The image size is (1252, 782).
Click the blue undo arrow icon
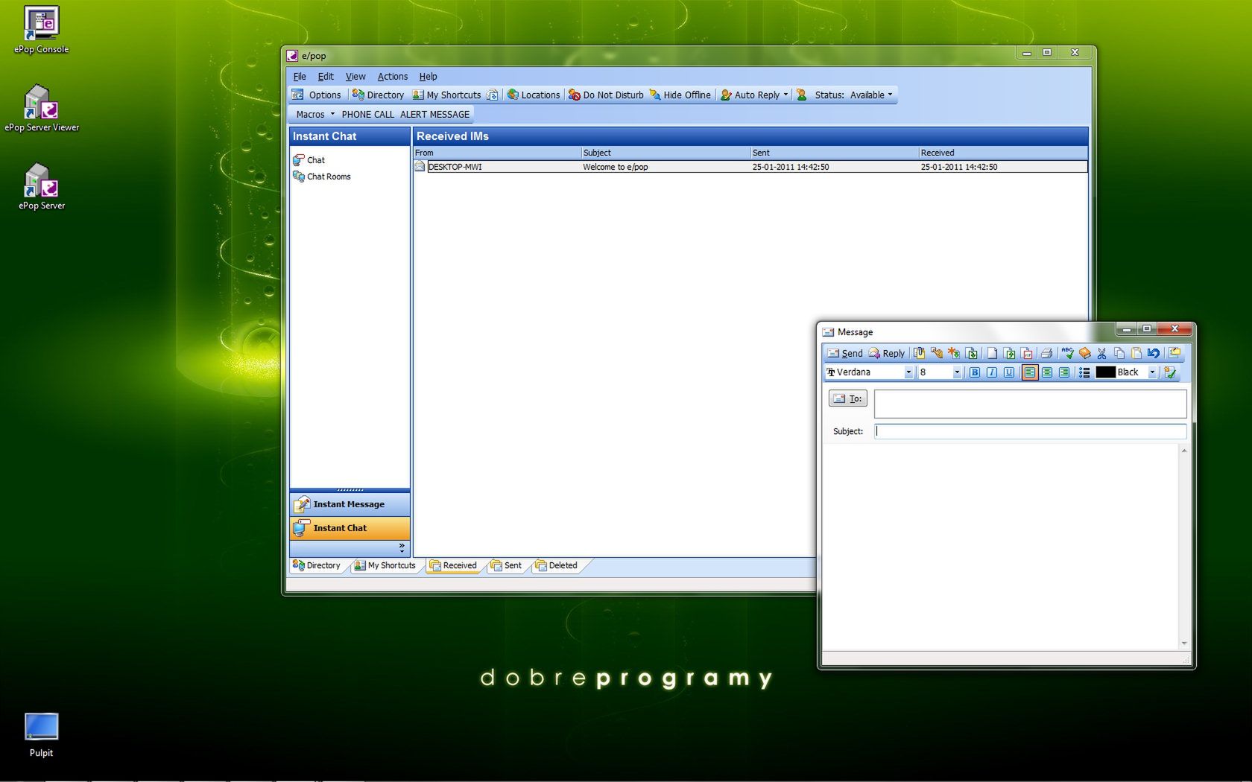click(x=1154, y=353)
